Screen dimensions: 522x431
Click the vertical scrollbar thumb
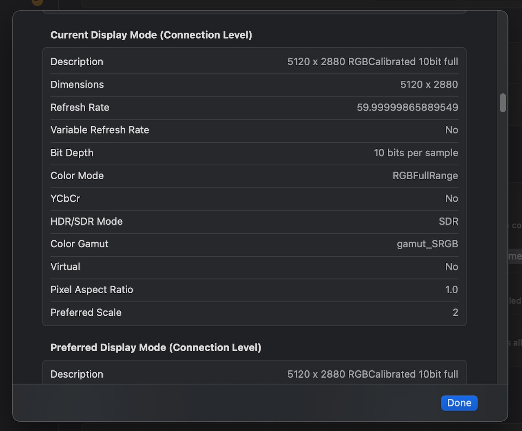click(x=503, y=103)
